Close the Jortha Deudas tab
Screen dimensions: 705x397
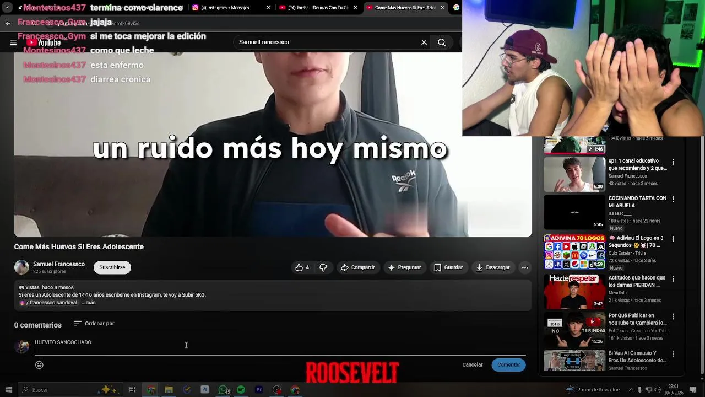click(355, 8)
